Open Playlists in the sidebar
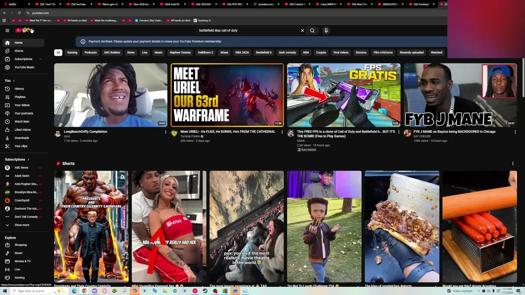 [x=23, y=97]
